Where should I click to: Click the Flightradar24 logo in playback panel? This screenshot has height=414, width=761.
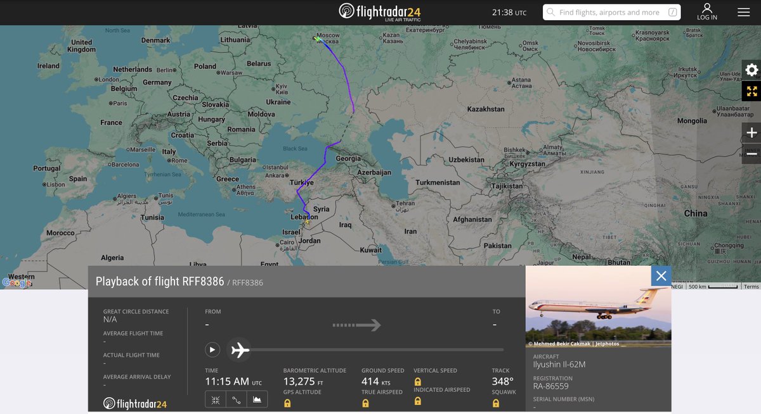135,403
